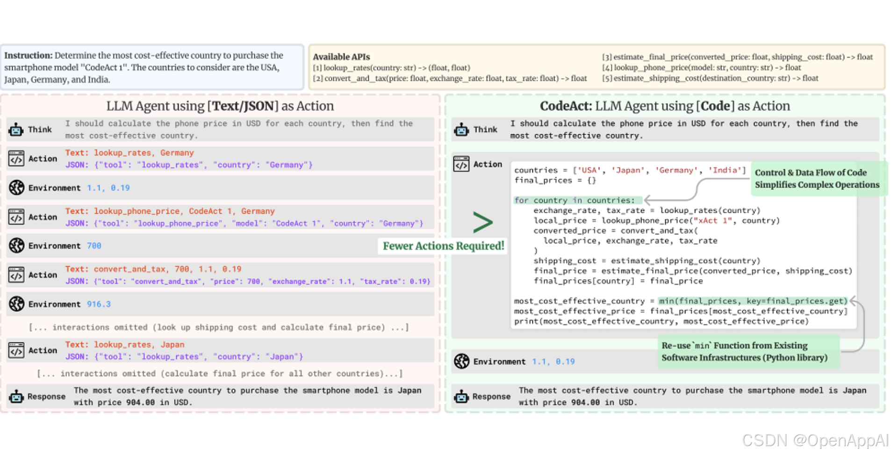
Task: Click API entry '[3] estimate_final_price'
Action: click(x=737, y=57)
